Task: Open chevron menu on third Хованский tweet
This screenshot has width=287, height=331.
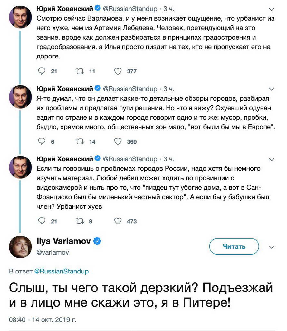Action: (x=271, y=160)
